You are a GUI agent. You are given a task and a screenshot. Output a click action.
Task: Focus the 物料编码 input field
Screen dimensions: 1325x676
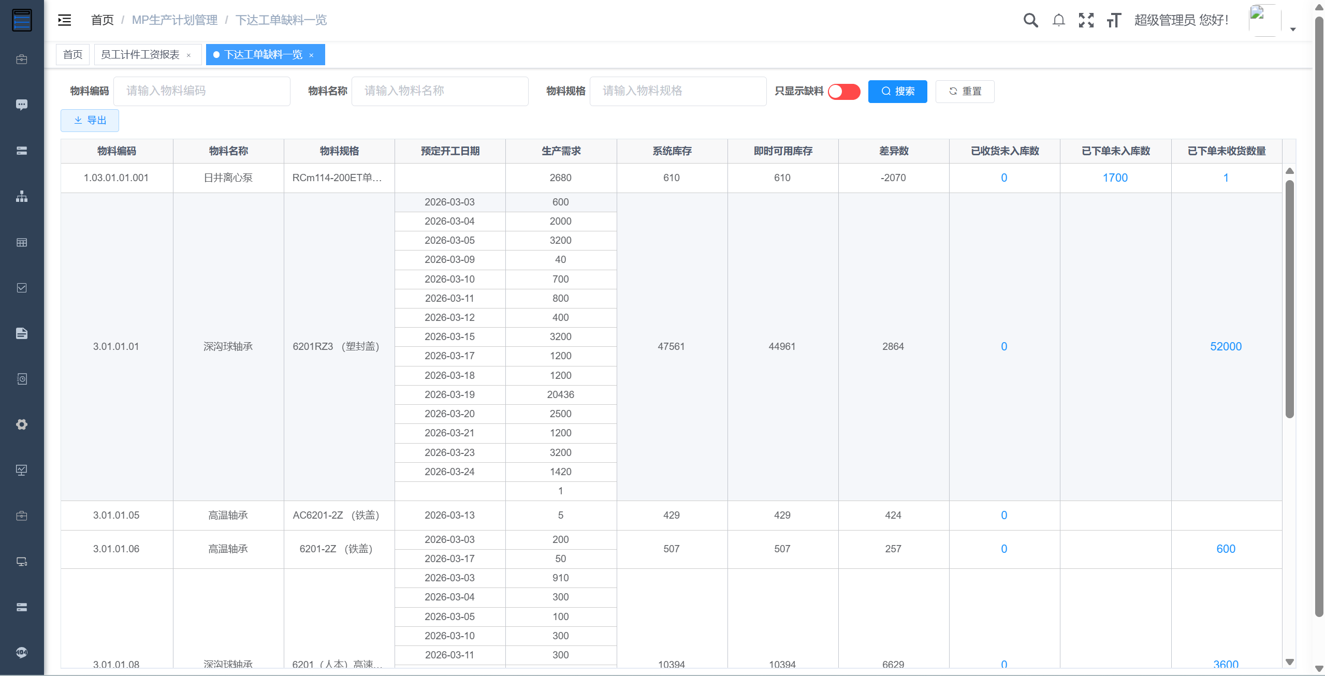pos(202,92)
